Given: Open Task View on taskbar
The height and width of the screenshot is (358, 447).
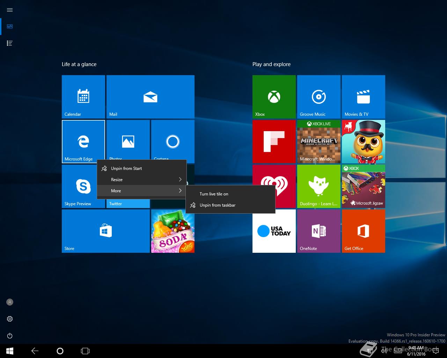Looking at the screenshot, I should point(85,351).
